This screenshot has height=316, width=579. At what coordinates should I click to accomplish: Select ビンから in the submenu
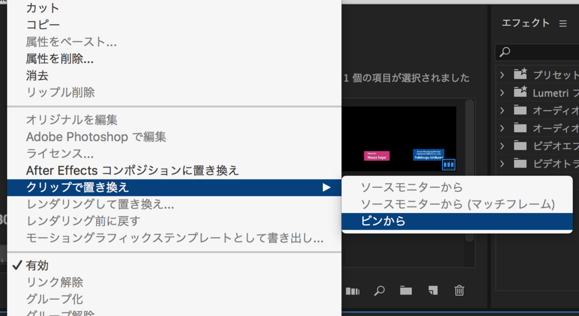[457, 221]
